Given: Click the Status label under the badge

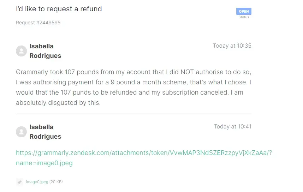Looking at the screenshot, I should click(244, 17).
